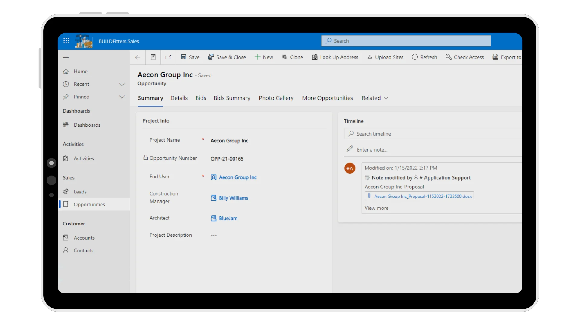Click the Application Support user icon

pyautogui.click(x=416, y=177)
